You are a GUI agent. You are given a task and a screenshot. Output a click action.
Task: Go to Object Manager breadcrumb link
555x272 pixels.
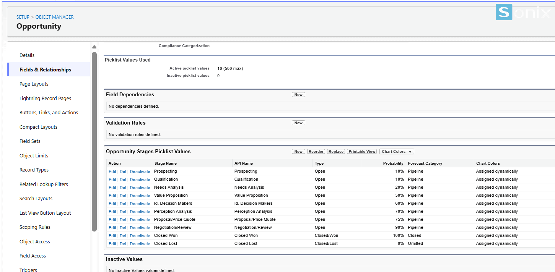(x=55, y=17)
